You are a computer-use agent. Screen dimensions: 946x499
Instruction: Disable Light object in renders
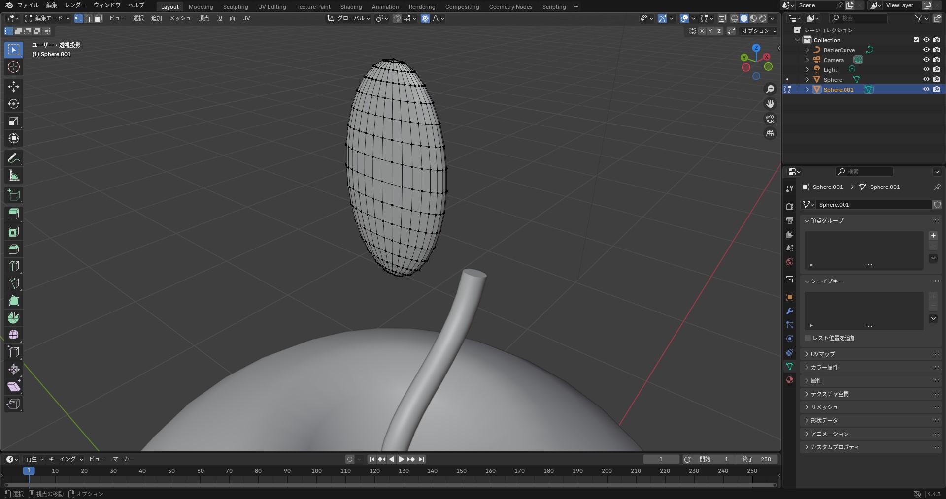(x=936, y=69)
